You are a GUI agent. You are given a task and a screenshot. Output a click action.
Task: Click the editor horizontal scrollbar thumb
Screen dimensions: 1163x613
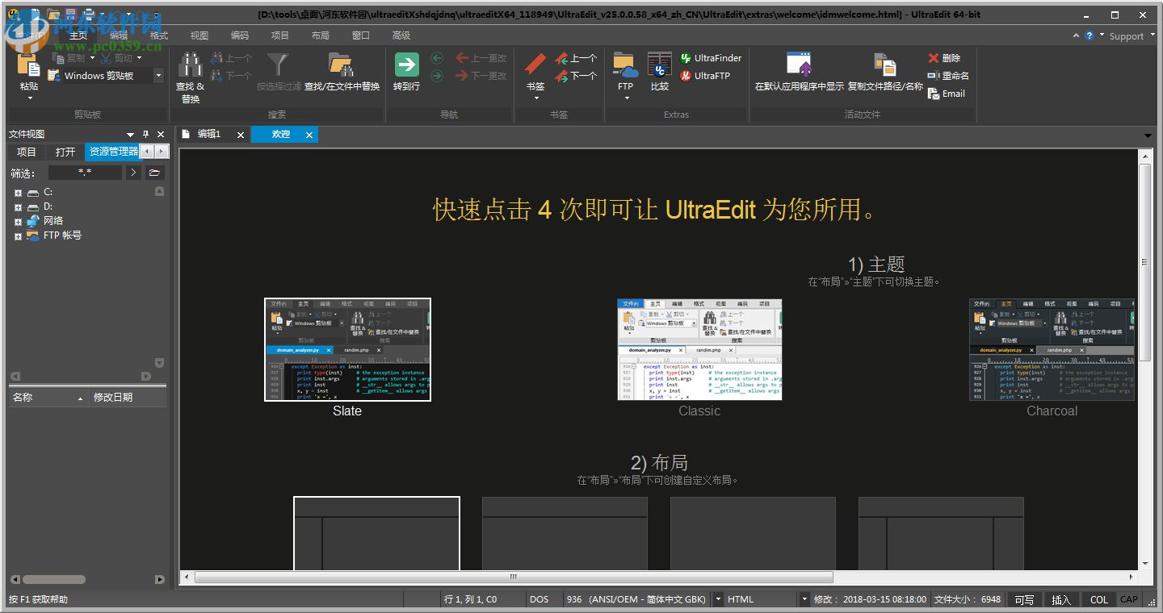[x=514, y=578]
